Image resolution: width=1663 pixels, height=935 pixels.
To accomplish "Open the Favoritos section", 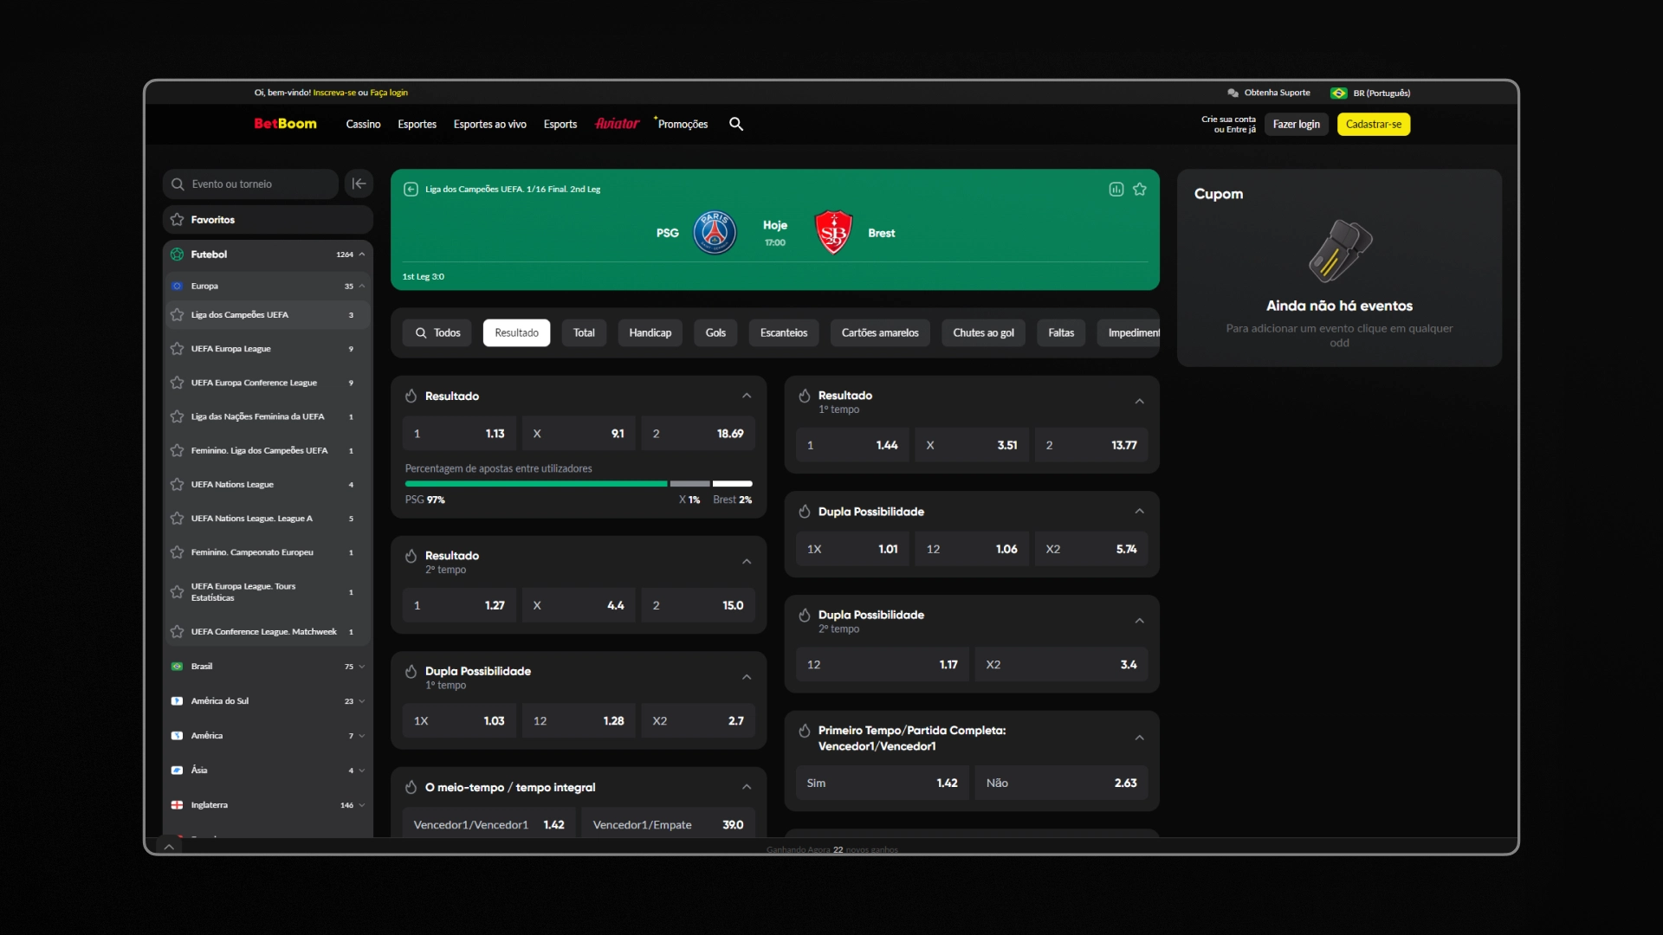I will coord(268,219).
